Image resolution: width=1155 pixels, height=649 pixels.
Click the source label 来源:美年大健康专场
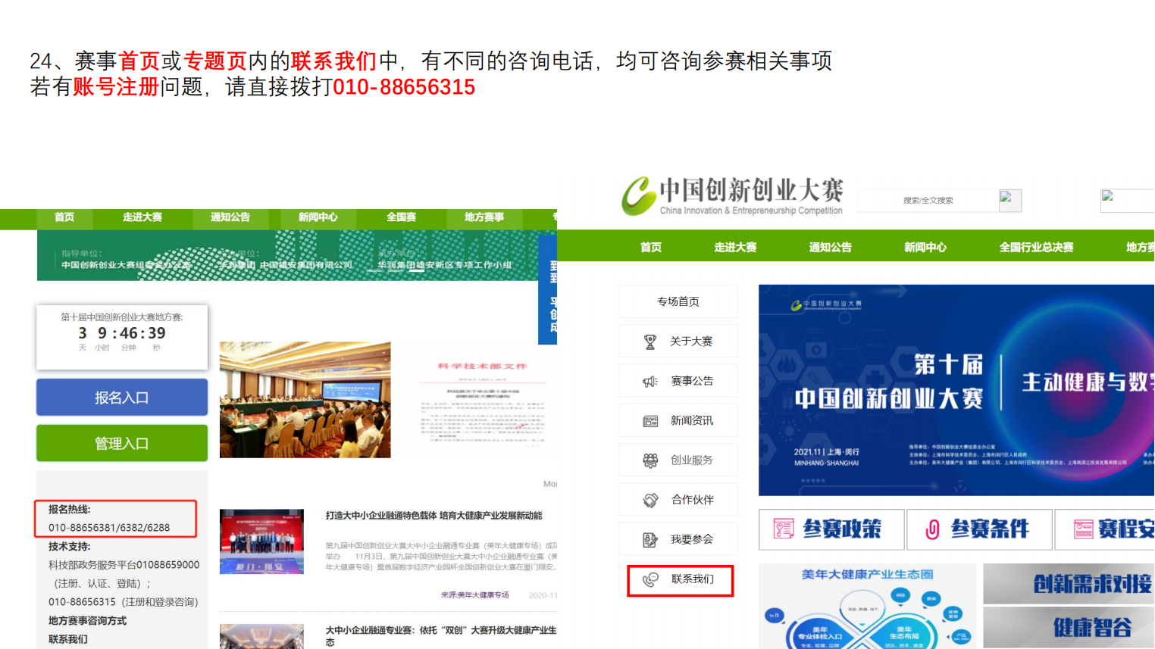pos(475,595)
